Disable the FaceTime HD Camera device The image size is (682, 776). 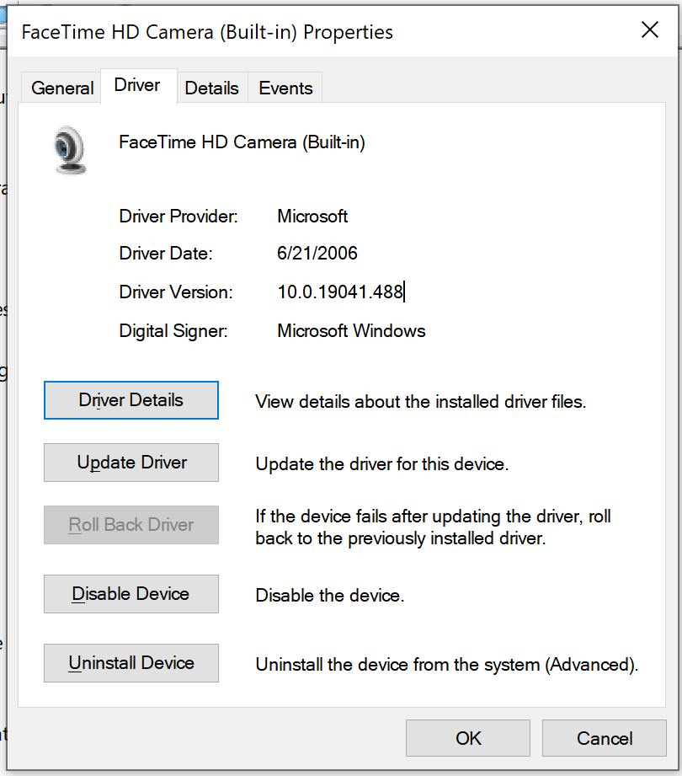(131, 594)
